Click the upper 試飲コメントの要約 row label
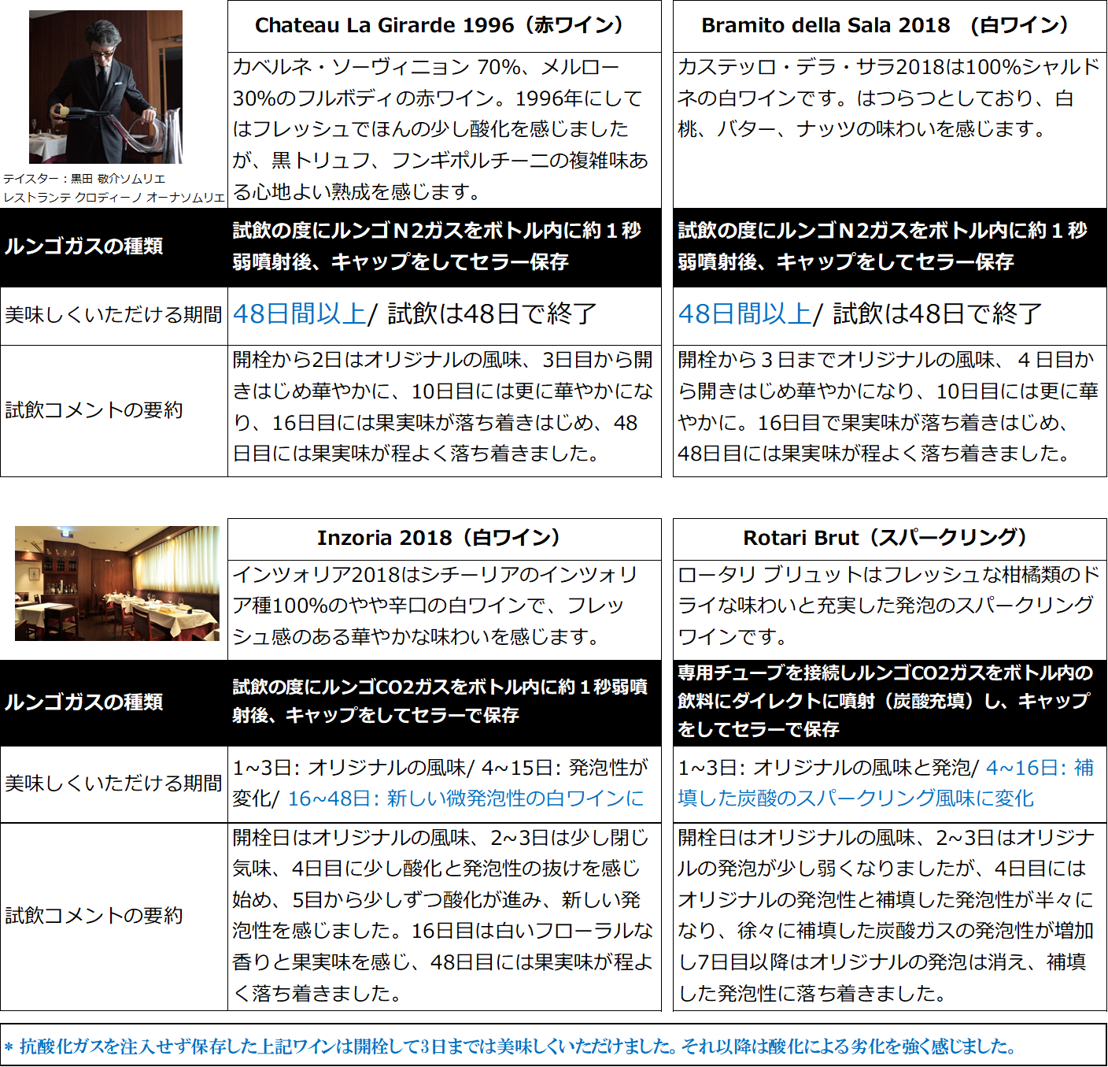The image size is (1108, 1067). (94, 410)
